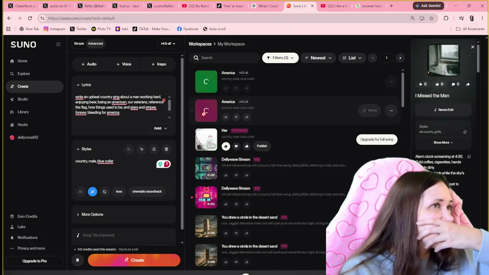Open the ReMi lyrics model dropdown

(160, 128)
